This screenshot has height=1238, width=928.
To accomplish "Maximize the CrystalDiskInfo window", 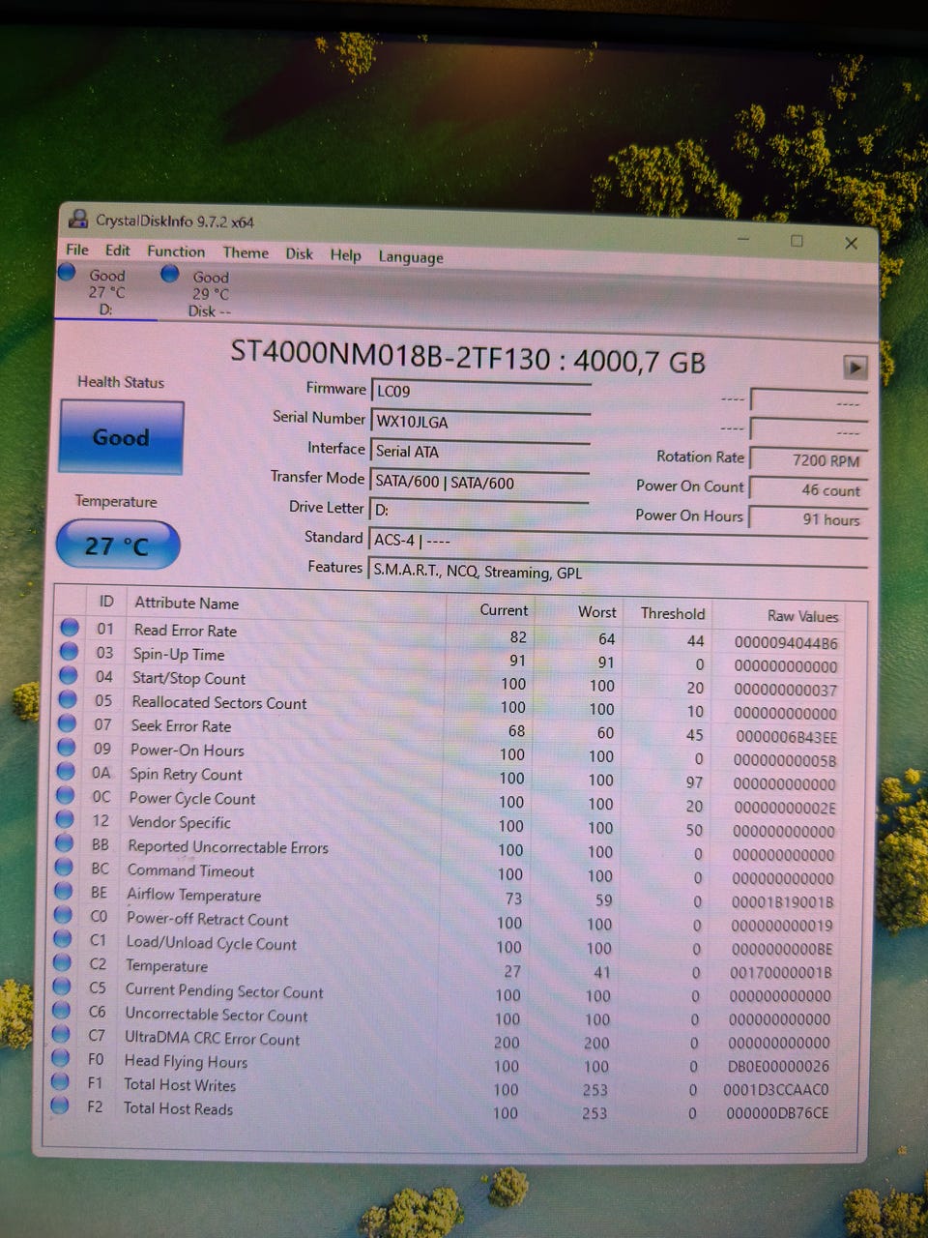I will pyautogui.click(x=797, y=241).
